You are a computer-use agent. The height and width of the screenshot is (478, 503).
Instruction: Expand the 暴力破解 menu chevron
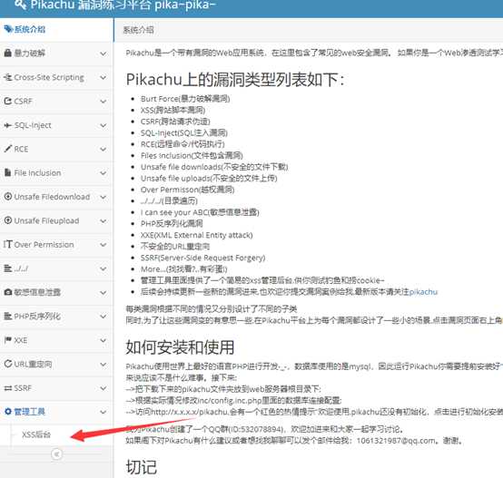click(103, 54)
